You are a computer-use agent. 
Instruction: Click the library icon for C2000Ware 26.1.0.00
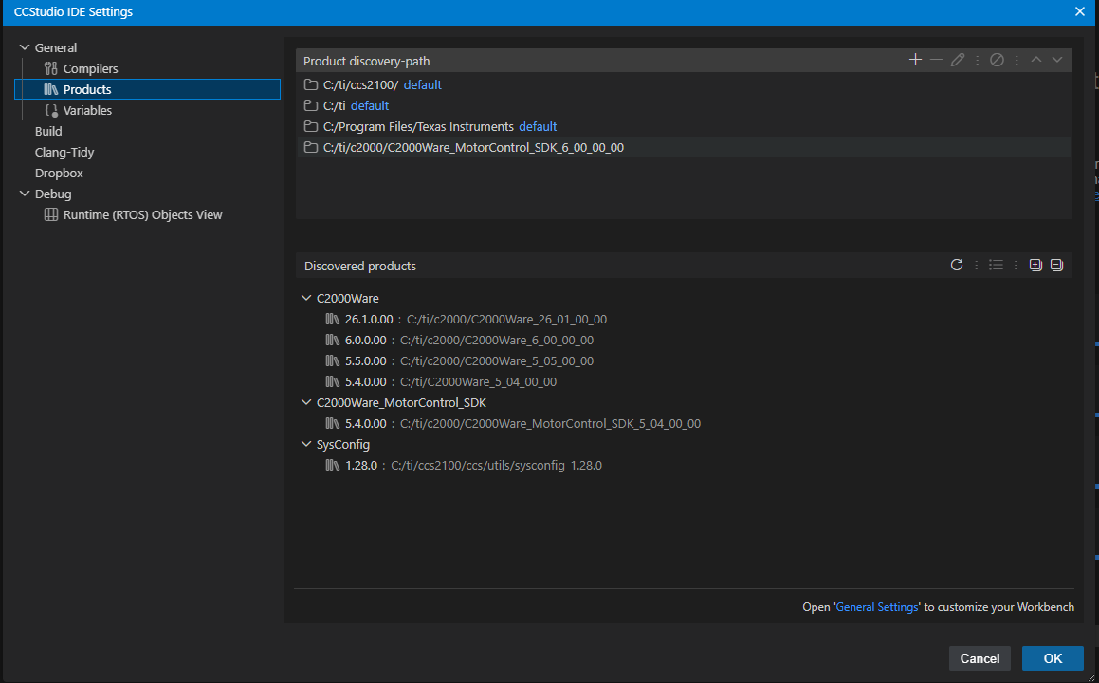click(x=332, y=319)
